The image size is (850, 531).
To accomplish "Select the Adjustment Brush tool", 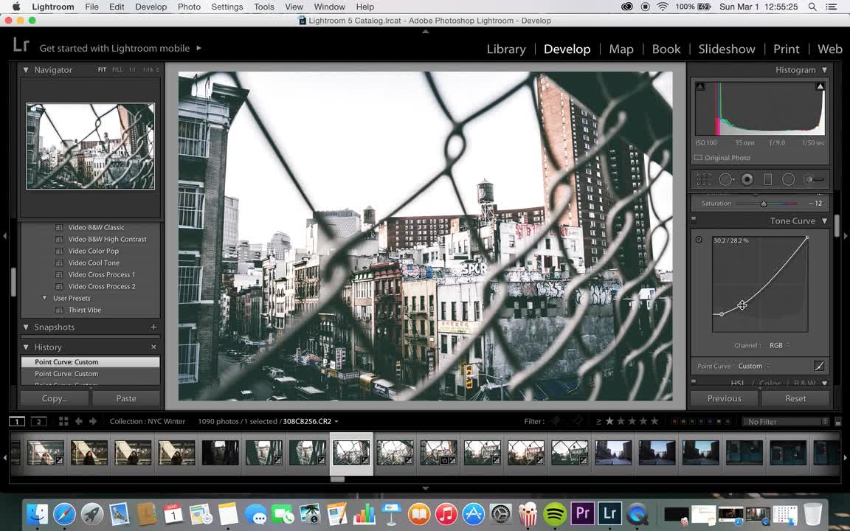I will tap(814, 179).
